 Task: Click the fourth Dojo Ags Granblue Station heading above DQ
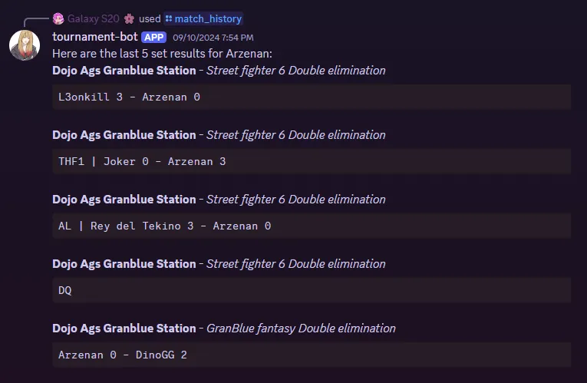[124, 264]
